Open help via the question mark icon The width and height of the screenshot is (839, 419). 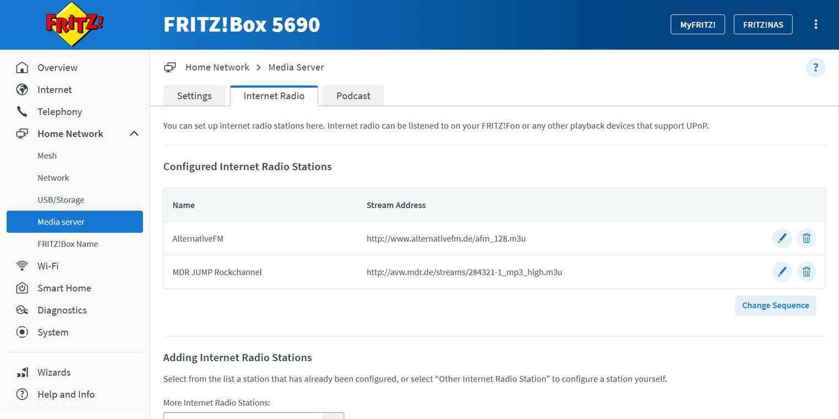coord(815,68)
